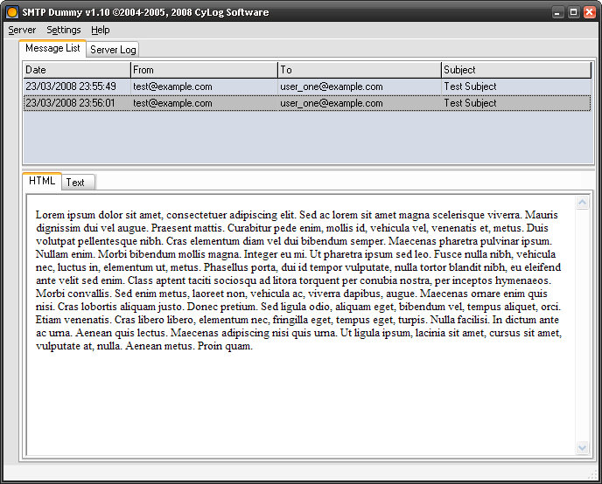Screen dimensions: 602x484
Task: Open the Settings menu
Action: [x=63, y=30]
